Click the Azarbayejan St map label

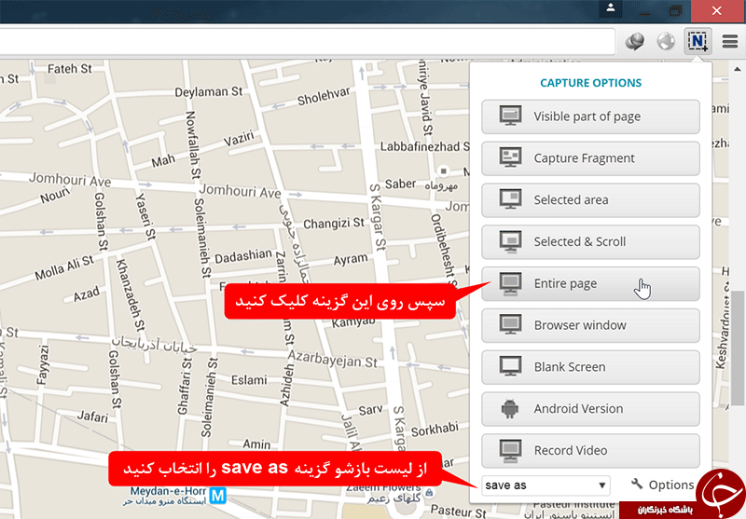[x=333, y=360]
